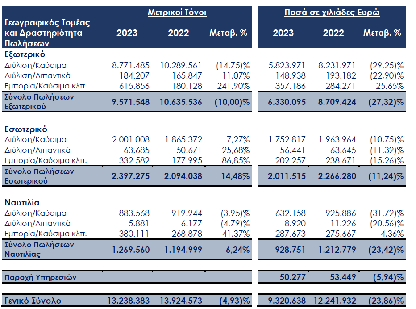Select the 'Γενικό Σύνολο' row label
The height and width of the screenshot is (309, 416).
[x=33, y=301]
